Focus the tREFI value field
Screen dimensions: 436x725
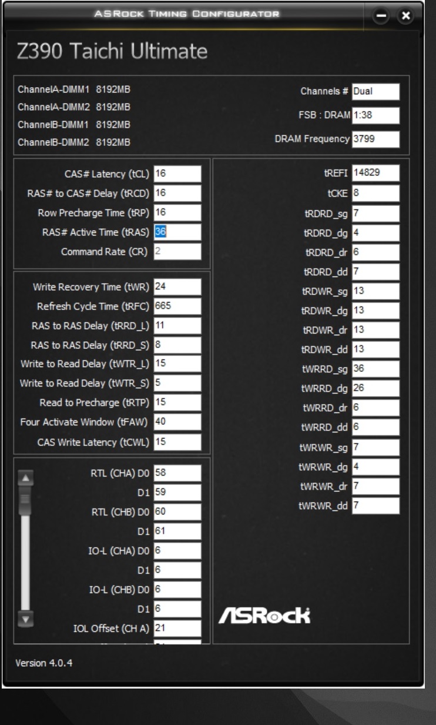[376, 172]
